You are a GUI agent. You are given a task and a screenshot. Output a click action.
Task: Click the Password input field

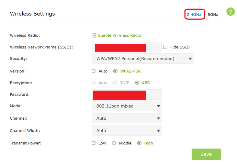click(x=126, y=95)
